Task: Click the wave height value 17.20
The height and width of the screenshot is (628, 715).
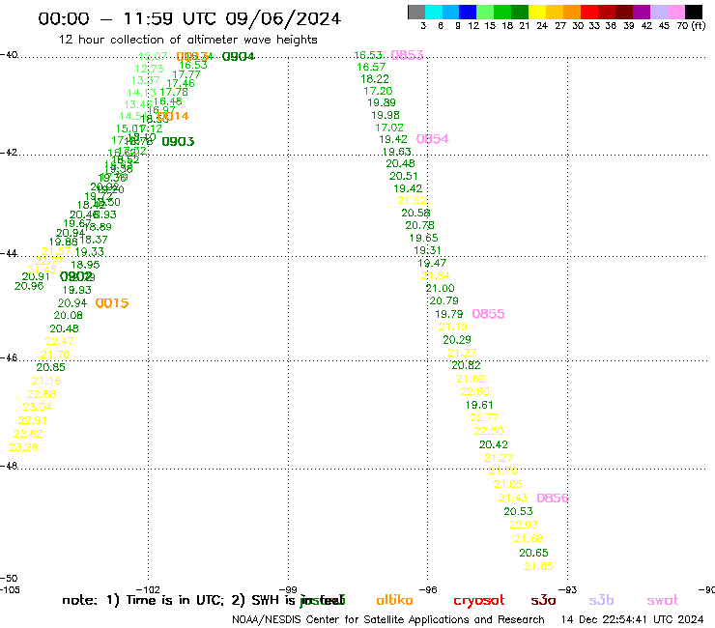Action: 378,91
